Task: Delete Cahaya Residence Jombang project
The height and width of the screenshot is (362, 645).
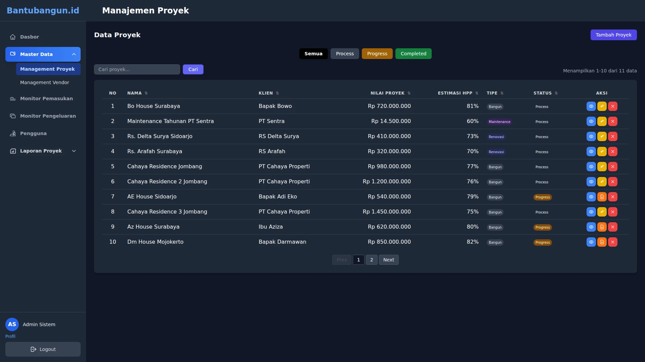Action: tap(612, 167)
